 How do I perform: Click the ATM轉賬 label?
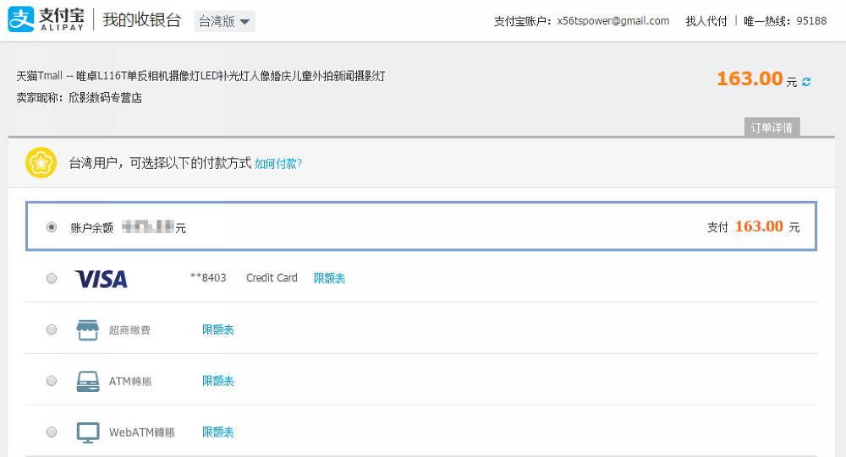pos(130,381)
